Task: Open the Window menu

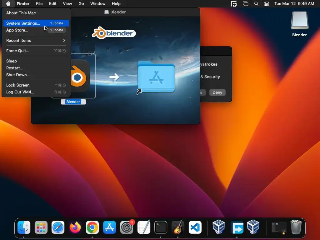Action: pyautogui.click(x=98, y=4)
